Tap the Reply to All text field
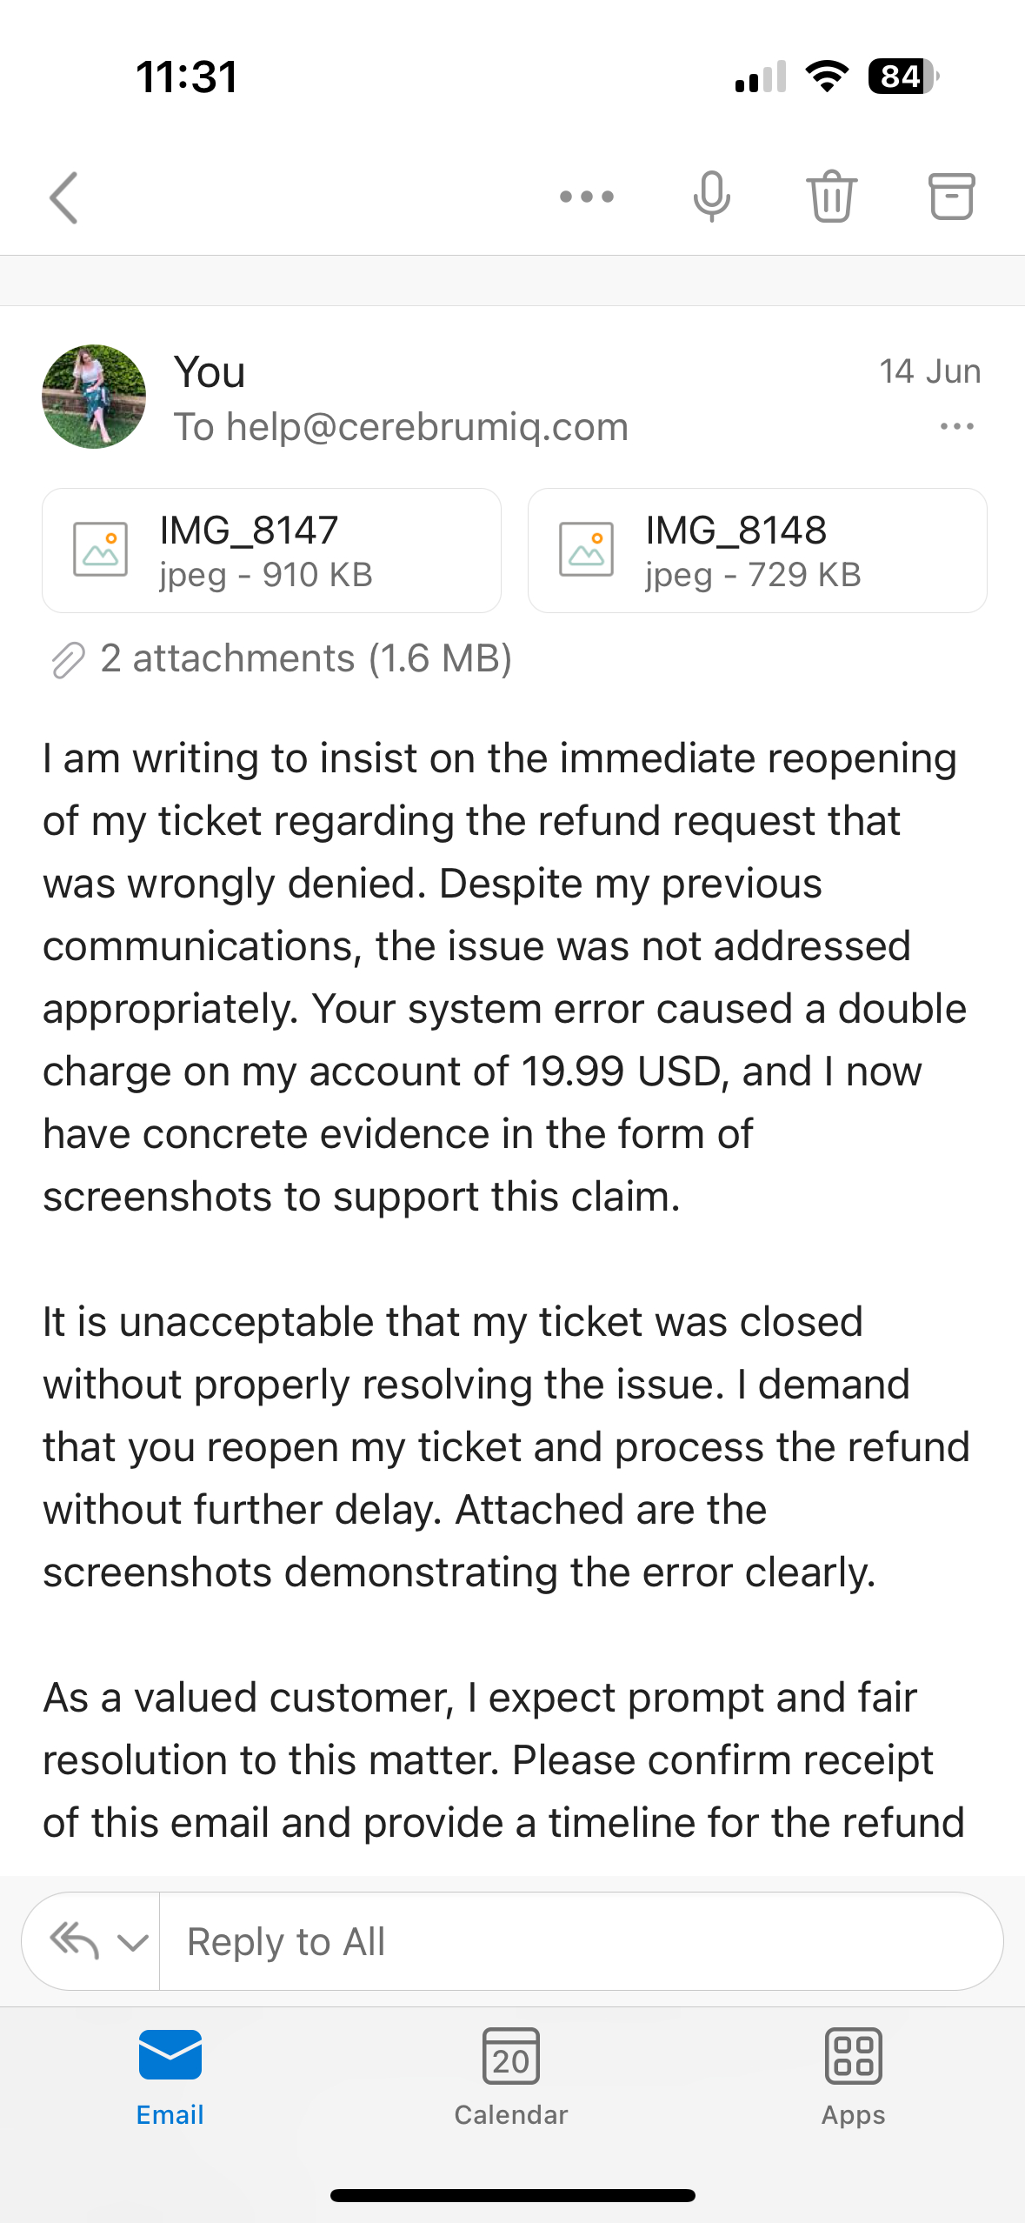 point(581,1941)
